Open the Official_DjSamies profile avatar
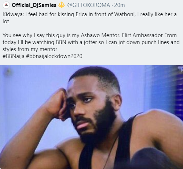This screenshot has height=169, width=183. [6, 5]
